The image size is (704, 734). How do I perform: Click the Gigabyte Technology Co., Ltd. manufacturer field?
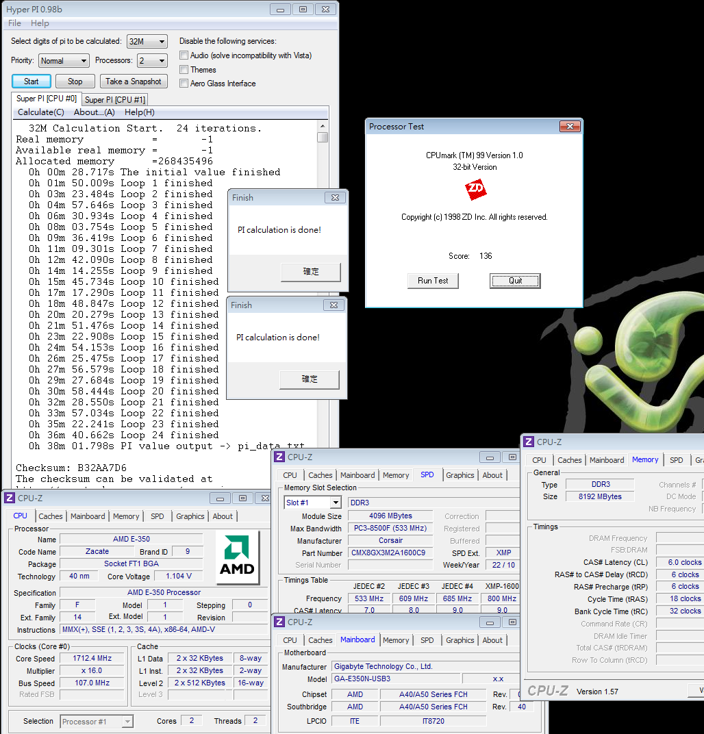click(425, 667)
